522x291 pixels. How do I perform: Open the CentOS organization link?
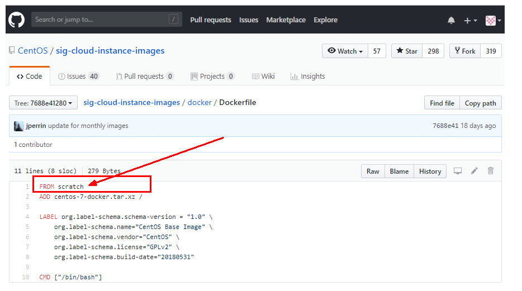pyautogui.click(x=32, y=51)
